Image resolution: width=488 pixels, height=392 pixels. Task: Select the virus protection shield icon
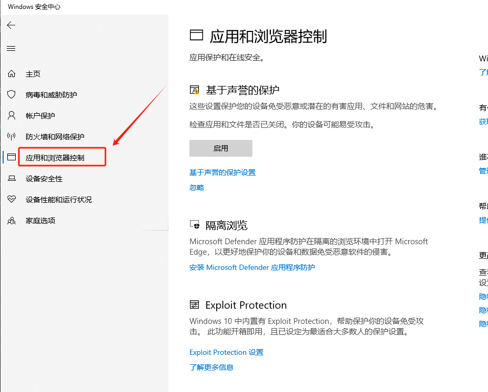coord(12,94)
